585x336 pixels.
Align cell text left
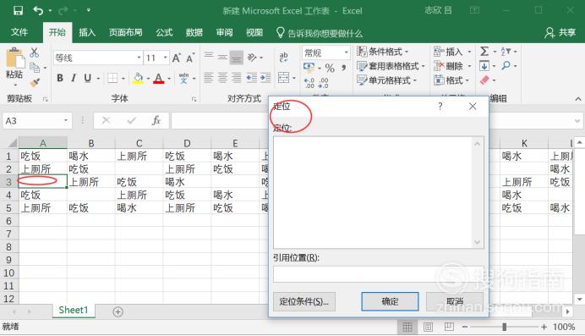point(209,78)
